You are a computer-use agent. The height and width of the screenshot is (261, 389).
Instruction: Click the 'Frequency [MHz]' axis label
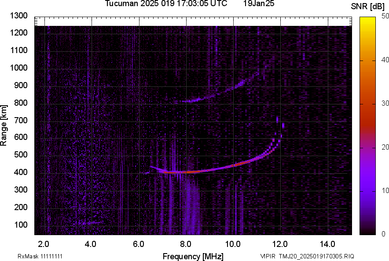tap(193, 256)
